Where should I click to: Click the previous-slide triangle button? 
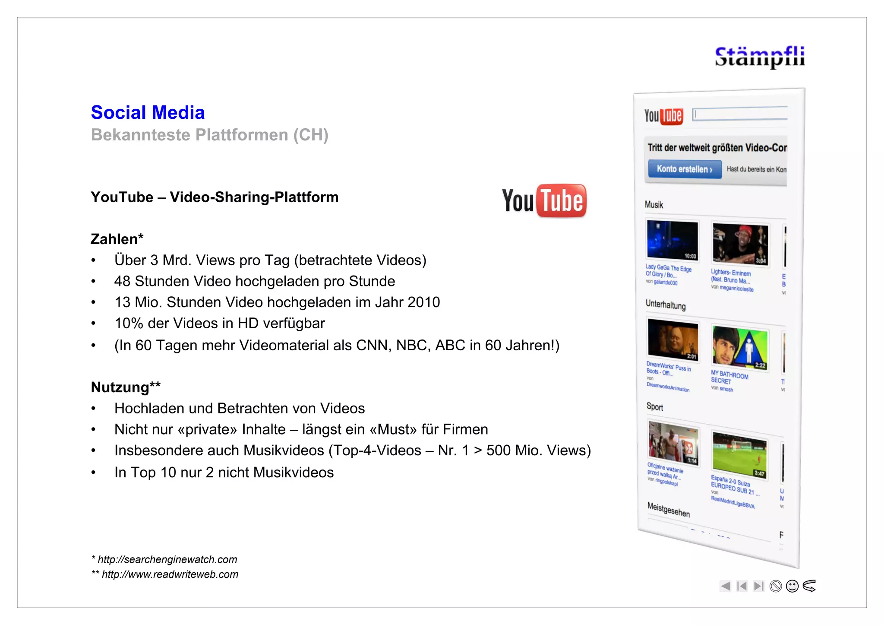(x=726, y=586)
